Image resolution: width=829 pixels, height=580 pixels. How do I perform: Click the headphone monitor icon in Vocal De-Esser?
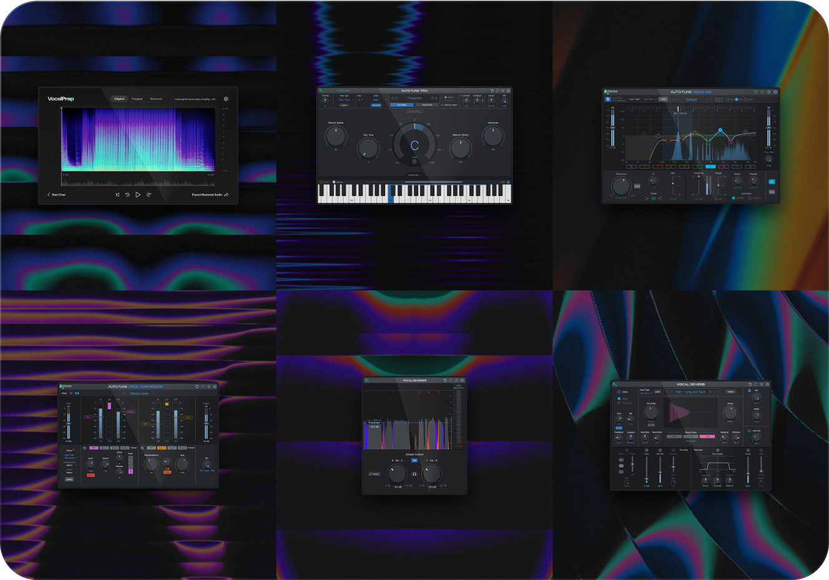point(414,474)
